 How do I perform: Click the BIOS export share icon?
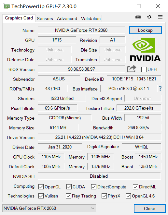click(132, 69)
